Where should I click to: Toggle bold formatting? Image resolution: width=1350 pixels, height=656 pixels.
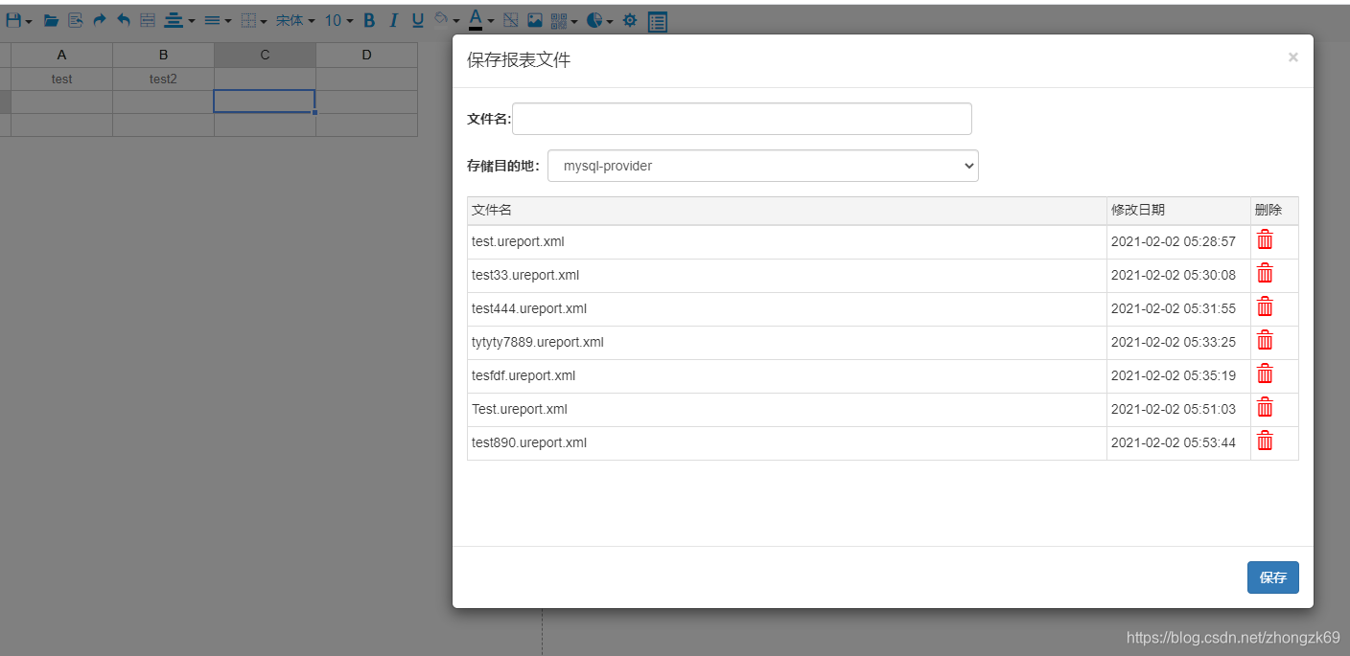pyautogui.click(x=369, y=20)
